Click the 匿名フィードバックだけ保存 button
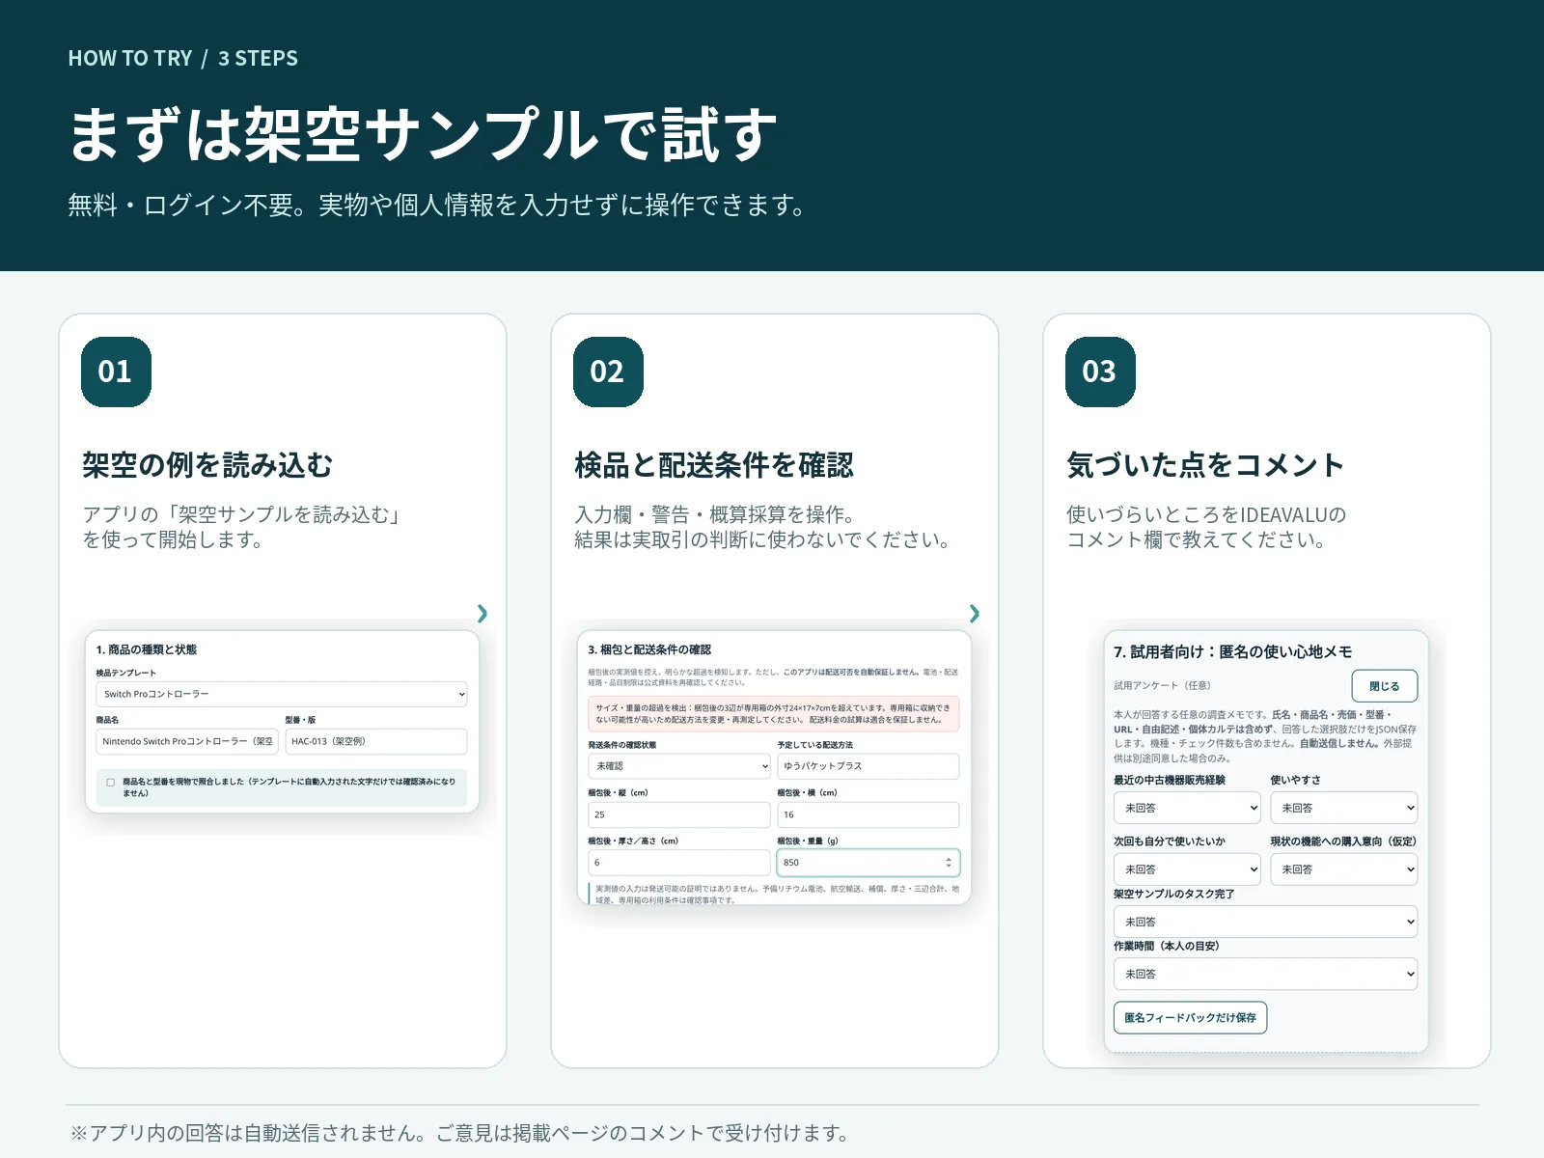This screenshot has height=1158, width=1544. [1190, 1018]
